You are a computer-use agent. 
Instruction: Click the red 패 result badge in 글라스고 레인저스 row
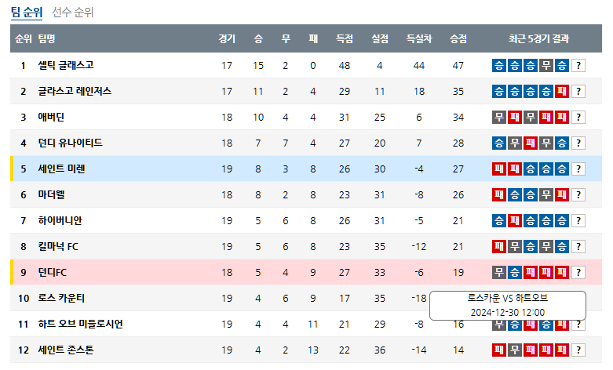(562, 92)
